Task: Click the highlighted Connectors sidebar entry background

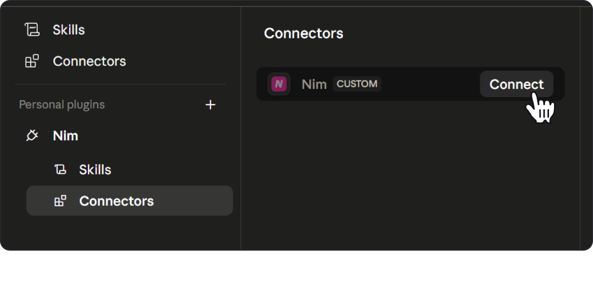Action: tap(129, 201)
